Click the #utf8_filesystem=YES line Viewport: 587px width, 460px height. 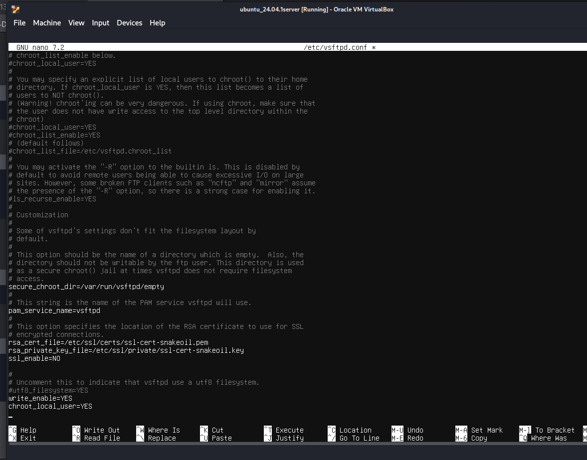click(x=48, y=390)
